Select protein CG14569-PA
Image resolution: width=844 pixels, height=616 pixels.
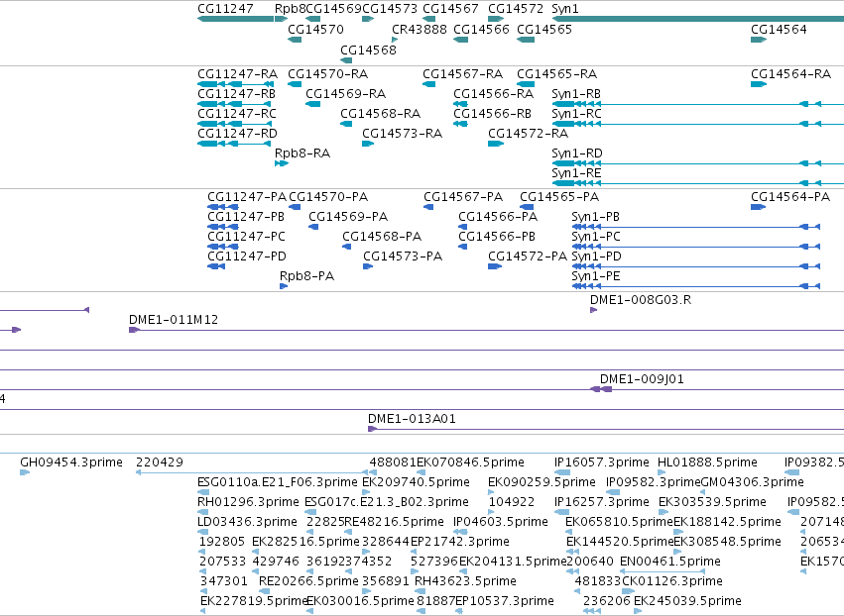coord(348,217)
